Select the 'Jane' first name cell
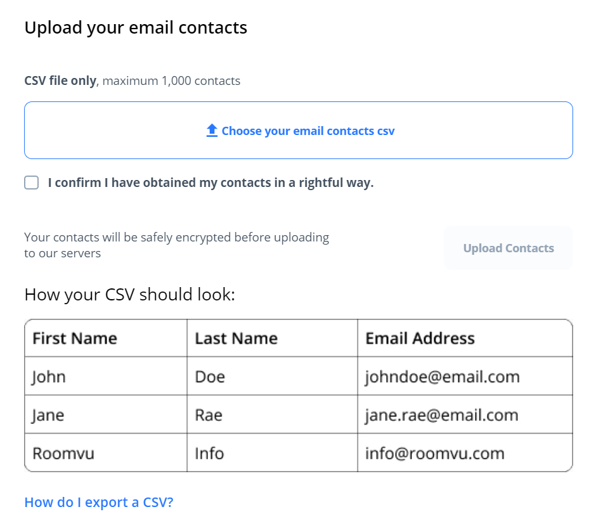Image resolution: width=608 pixels, height=514 pixels. click(48, 415)
